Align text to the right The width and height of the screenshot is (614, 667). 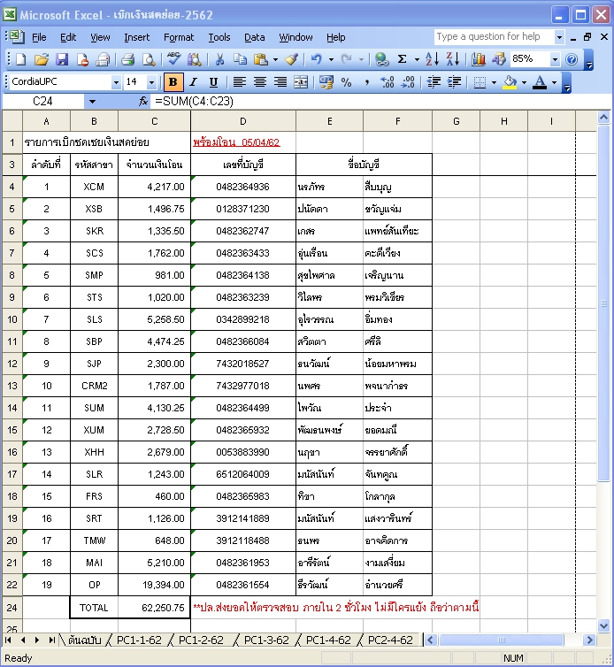pos(280,81)
